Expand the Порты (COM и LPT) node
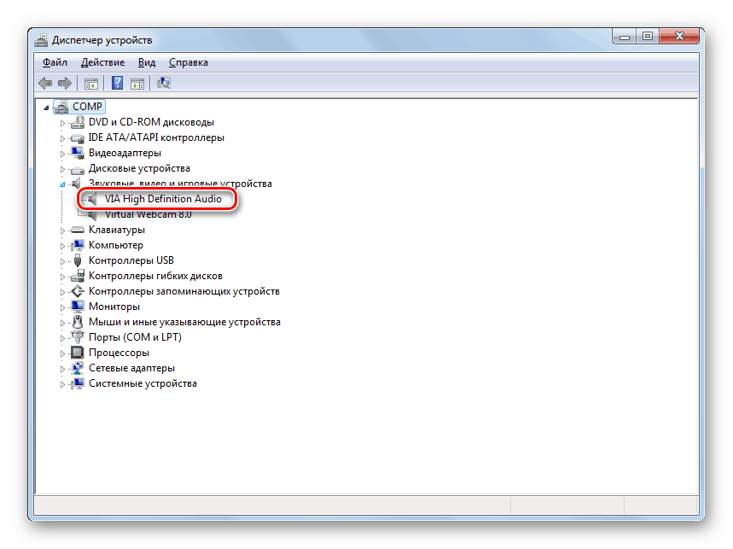Screen dimensions: 733x549 point(62,338)
